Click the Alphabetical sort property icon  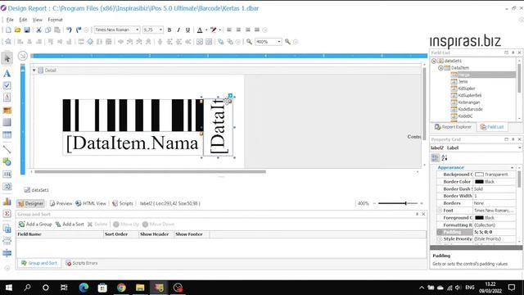pos(445,158)
